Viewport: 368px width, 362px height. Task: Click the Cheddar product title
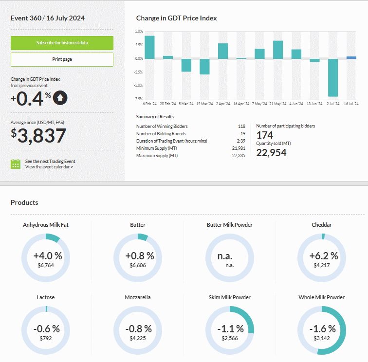click(x=322, y=225)
